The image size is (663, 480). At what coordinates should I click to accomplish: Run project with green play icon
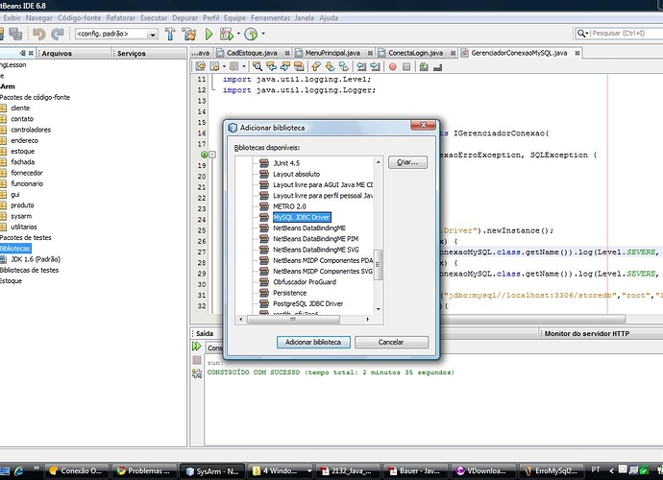(209, 34)
